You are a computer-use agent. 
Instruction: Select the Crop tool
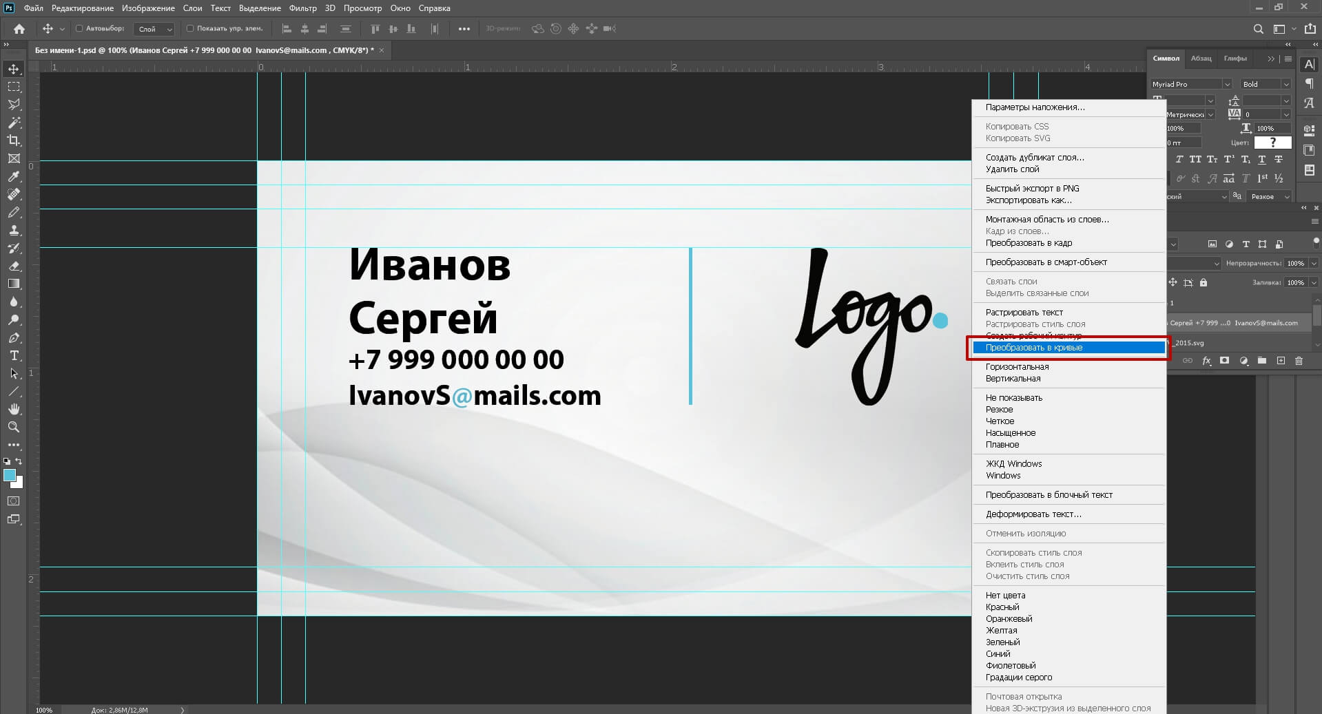13,140
